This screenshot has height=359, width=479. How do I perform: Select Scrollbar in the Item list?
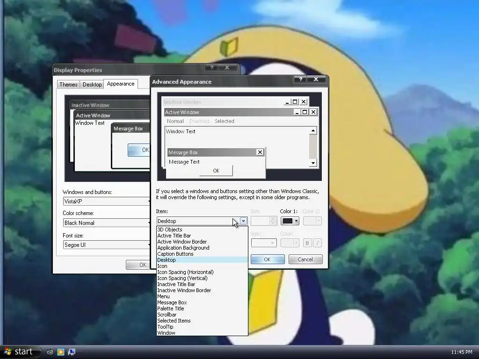coord(202,315)
